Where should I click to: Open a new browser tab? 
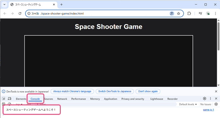(61, 5)
